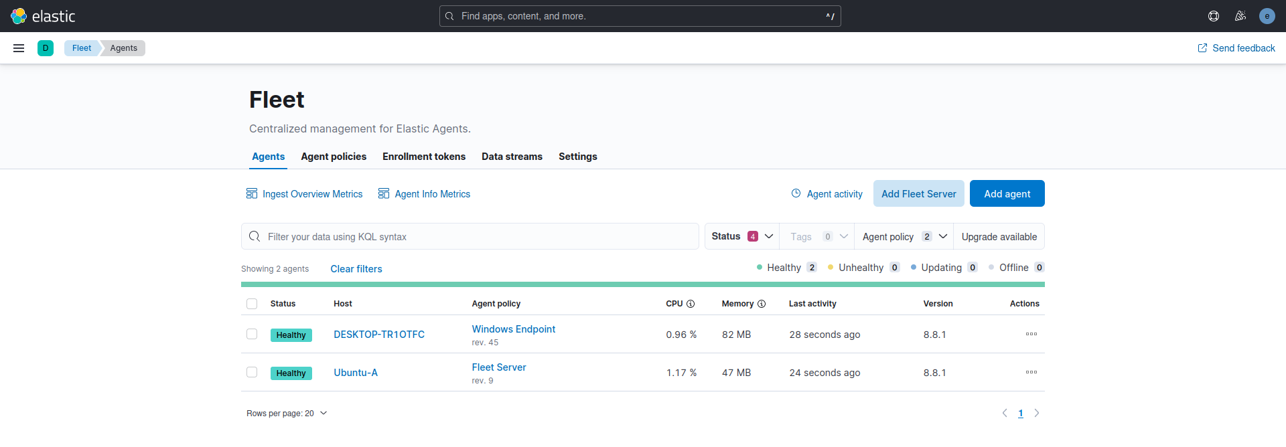Toggle the select-all agents checkbox
1286x447 pixels.
252,304
